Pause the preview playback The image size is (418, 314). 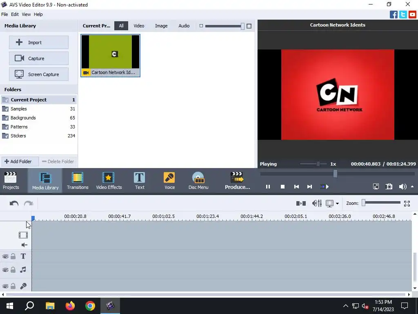point(268,186)
